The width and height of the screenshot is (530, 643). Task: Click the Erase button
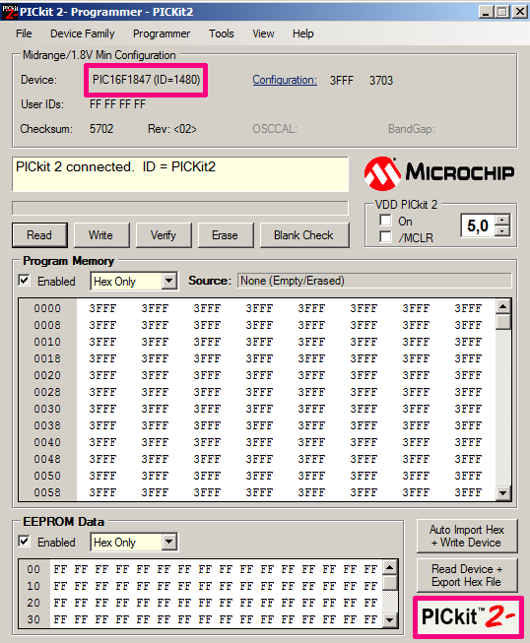pos(226,235)
